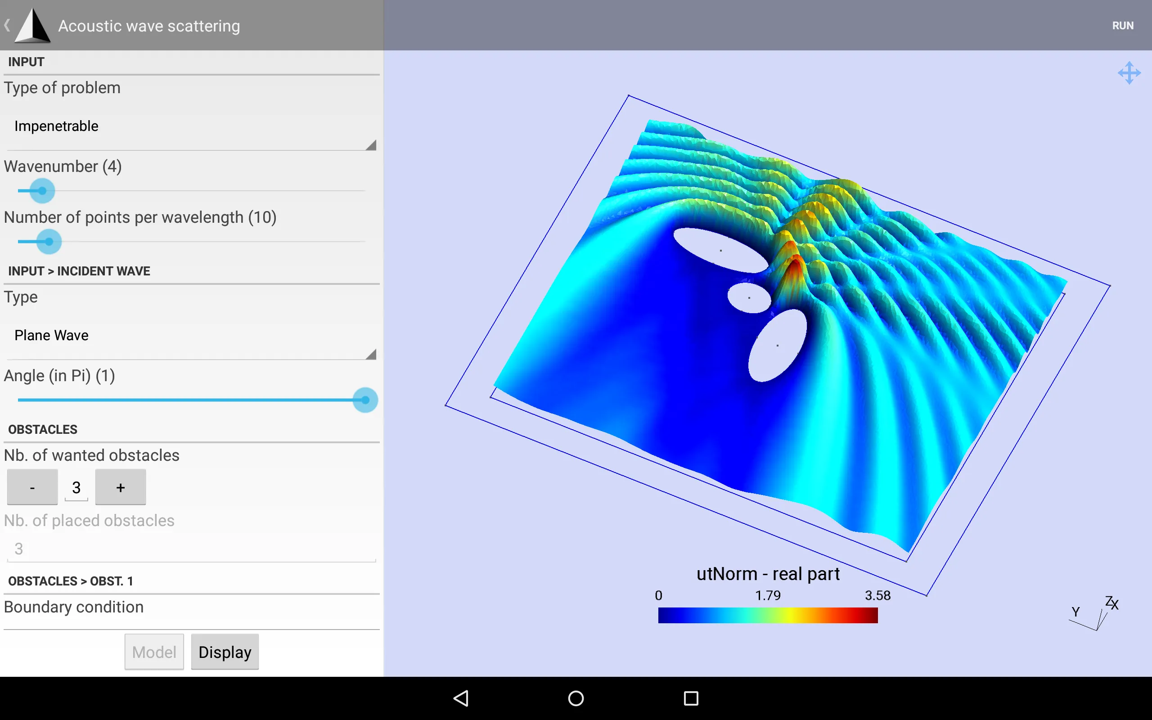Screen dimensions: 1152x720
Task: Select the OBSTACLES > OBST. 1 section
Action: 71,580
